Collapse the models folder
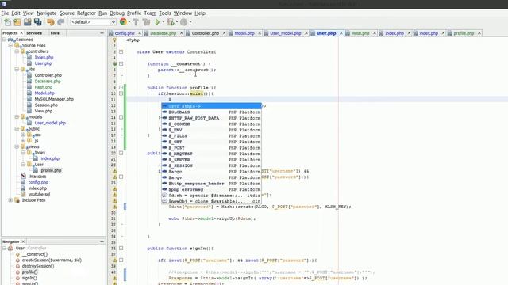Viewport: 508px width, 285px height. [17, 116]
